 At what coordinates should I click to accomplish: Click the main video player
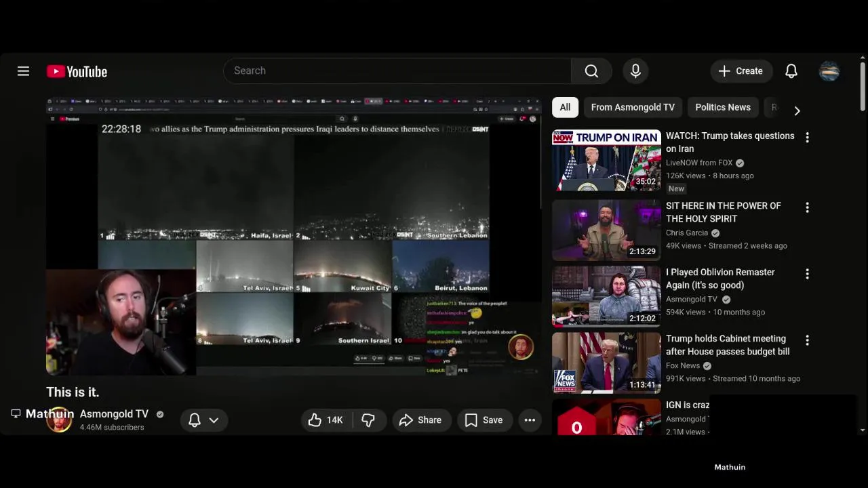click(294, 237)
